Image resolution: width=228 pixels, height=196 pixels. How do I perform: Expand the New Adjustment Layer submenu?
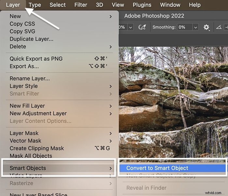[60, 113]
